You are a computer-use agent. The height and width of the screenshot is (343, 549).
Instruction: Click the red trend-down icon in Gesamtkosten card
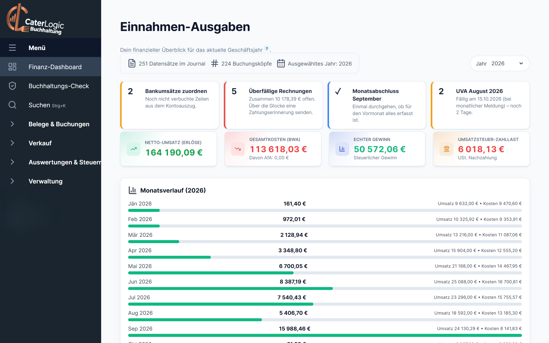pos(238,149)
